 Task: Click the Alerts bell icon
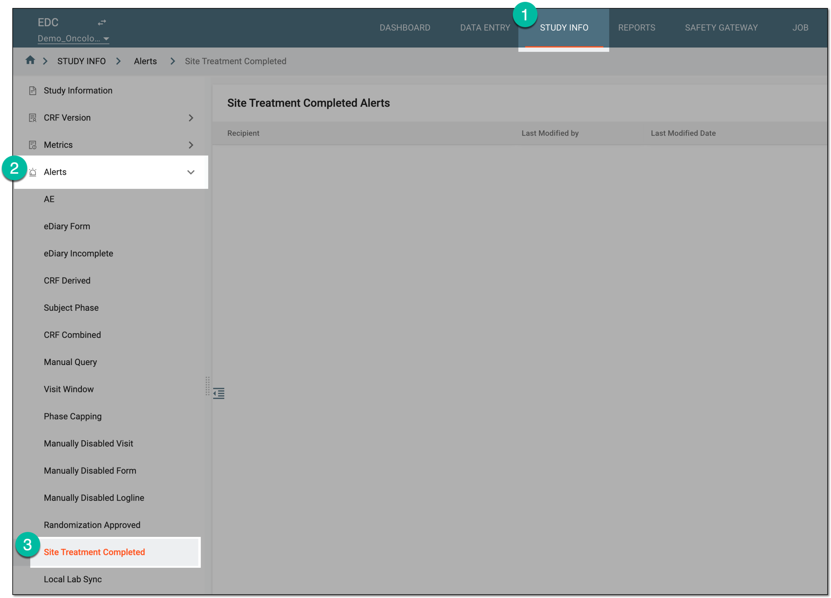tap(33, 172)
